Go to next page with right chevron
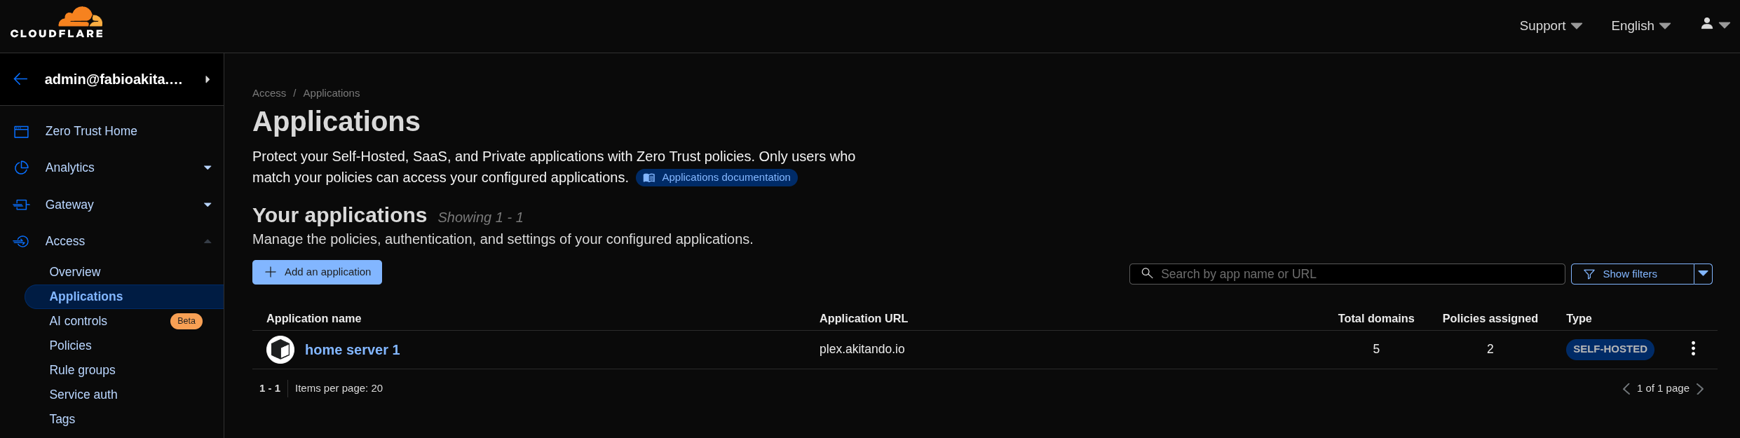Viewport: 1740px width, 438px height. pos(1700,389)
